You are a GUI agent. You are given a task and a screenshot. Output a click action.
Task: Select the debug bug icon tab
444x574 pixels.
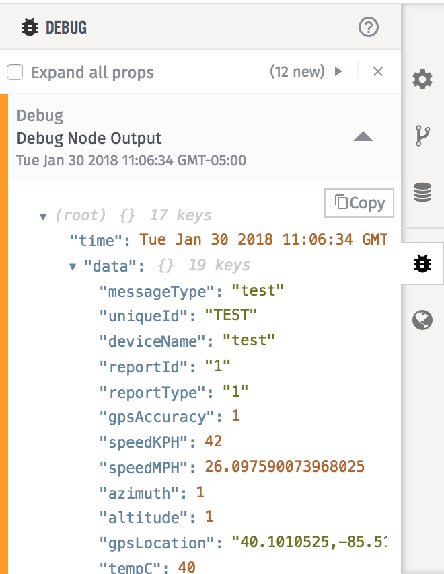422,265
